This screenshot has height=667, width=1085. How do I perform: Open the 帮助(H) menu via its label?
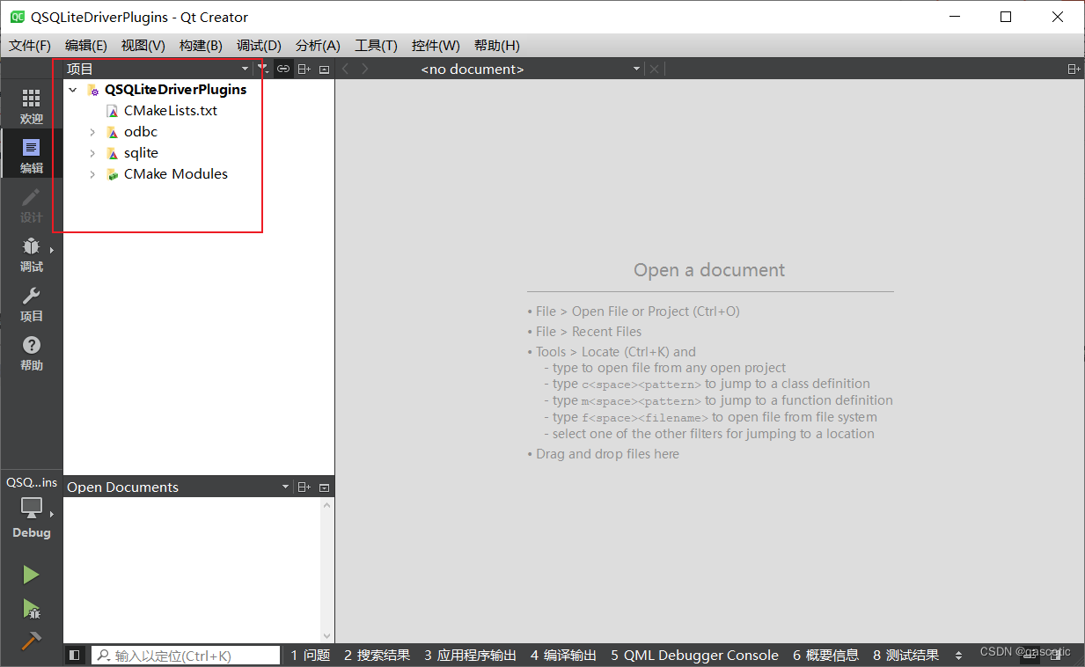coord(497,45)
